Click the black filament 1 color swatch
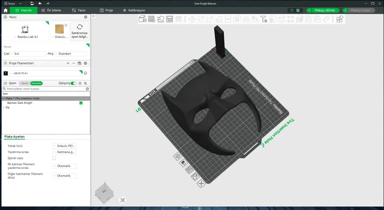This screenshot has width=384, height=210. 6,73
